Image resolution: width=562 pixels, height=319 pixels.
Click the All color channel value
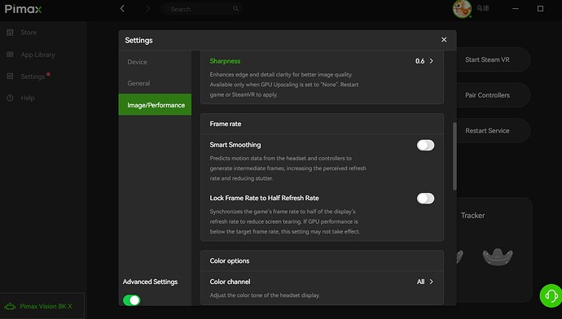pyautogui.click(x=420, y=282)
